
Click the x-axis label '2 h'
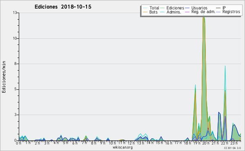coord(37,143)
